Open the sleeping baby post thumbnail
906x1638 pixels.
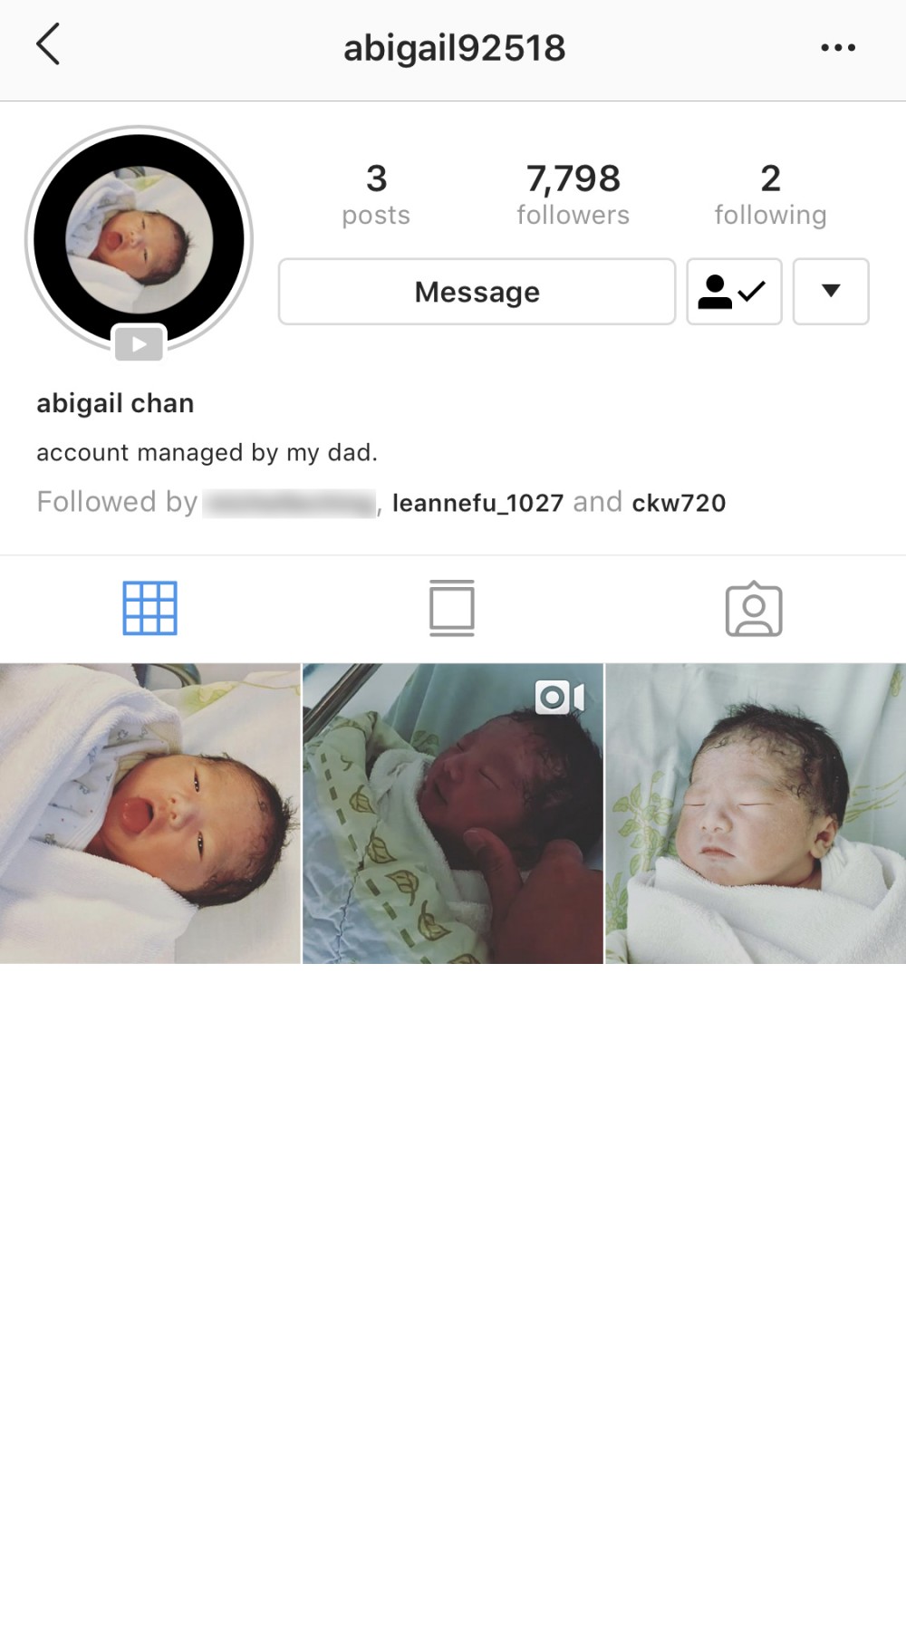point(756,814)
